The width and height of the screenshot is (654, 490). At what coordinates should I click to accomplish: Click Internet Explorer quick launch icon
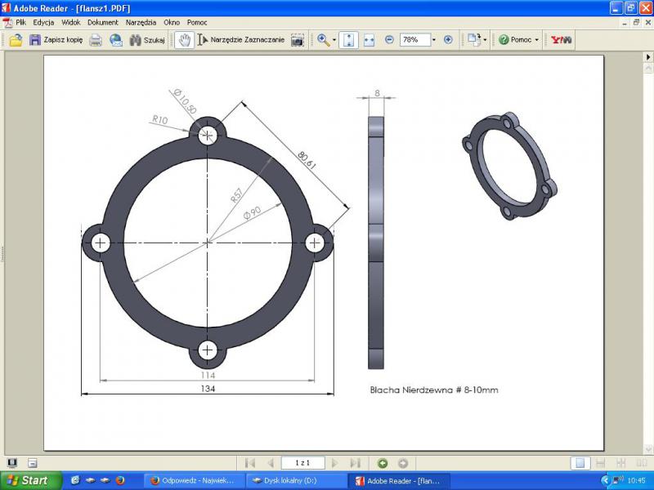coord(75,480)
